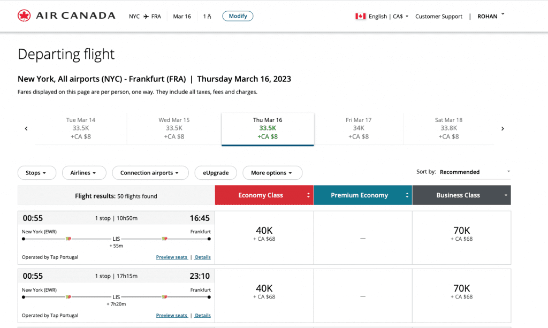Preview seats for the 10h50m flight
This screenshot has height=328, width=548.
(x=172, y=257)
